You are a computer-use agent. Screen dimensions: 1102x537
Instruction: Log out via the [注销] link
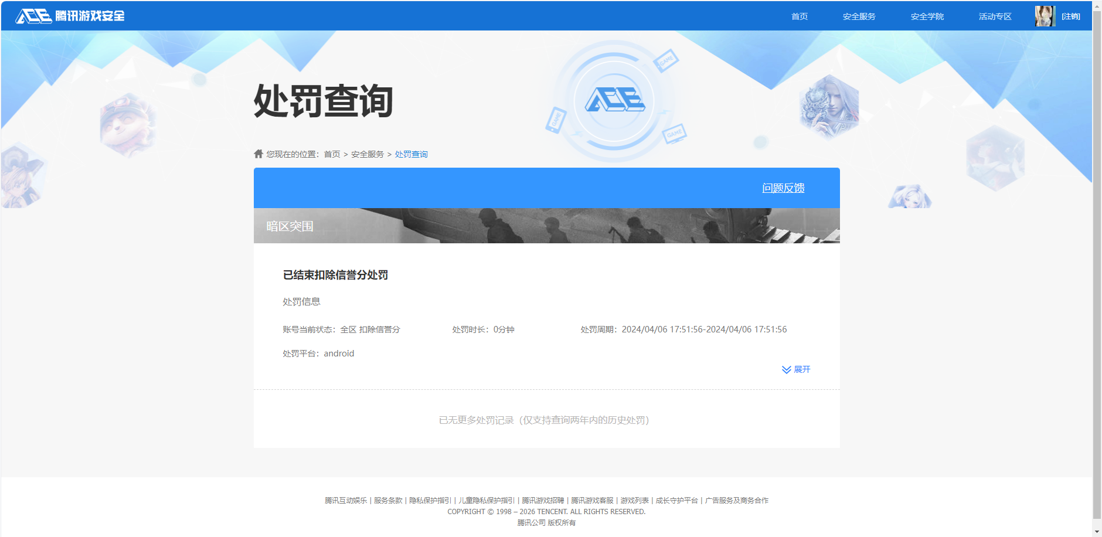[x=1071, y=16]
